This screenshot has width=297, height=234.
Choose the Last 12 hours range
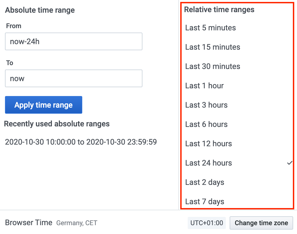[208, 143]
